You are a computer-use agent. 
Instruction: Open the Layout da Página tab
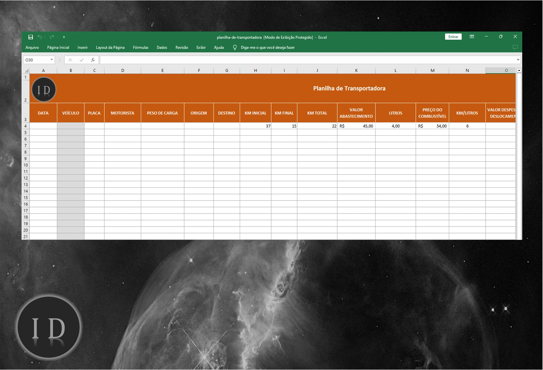(110, 47)
